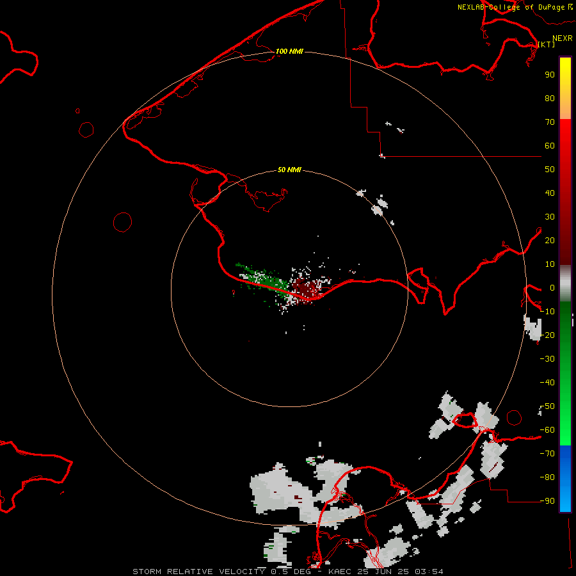Image resolution: width=576 pixels, height=576 pixels.
Task: Click the 10 value on the velocity scale
Action: (x=550, y=264)
